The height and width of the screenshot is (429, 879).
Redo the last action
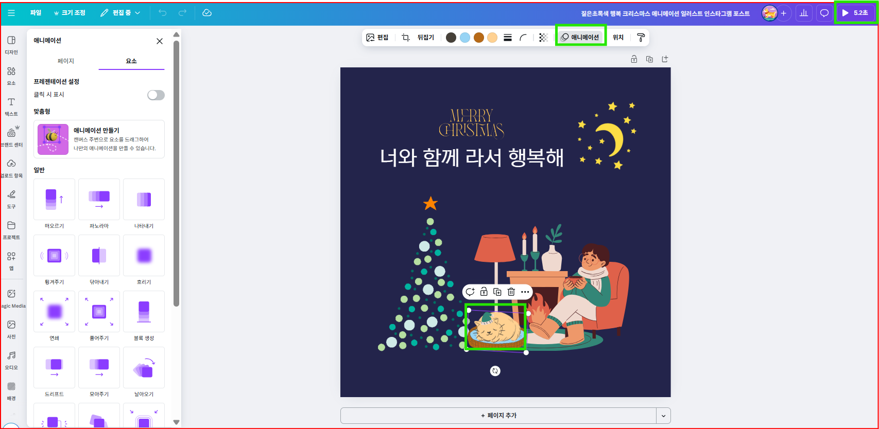pyautogui.click(x=182, y=13)
